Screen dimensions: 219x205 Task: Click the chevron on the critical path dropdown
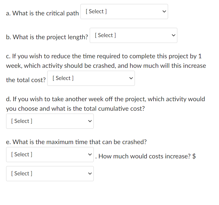pos(164,11)
